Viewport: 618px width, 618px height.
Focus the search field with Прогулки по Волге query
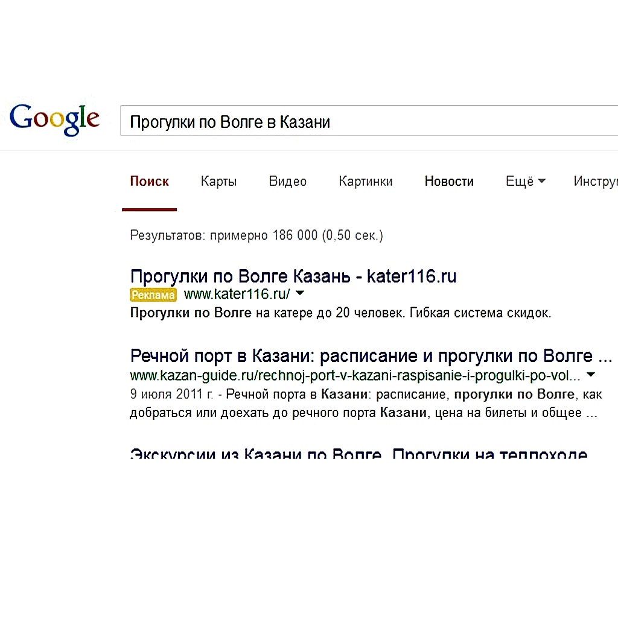click(x=362, y=123)
